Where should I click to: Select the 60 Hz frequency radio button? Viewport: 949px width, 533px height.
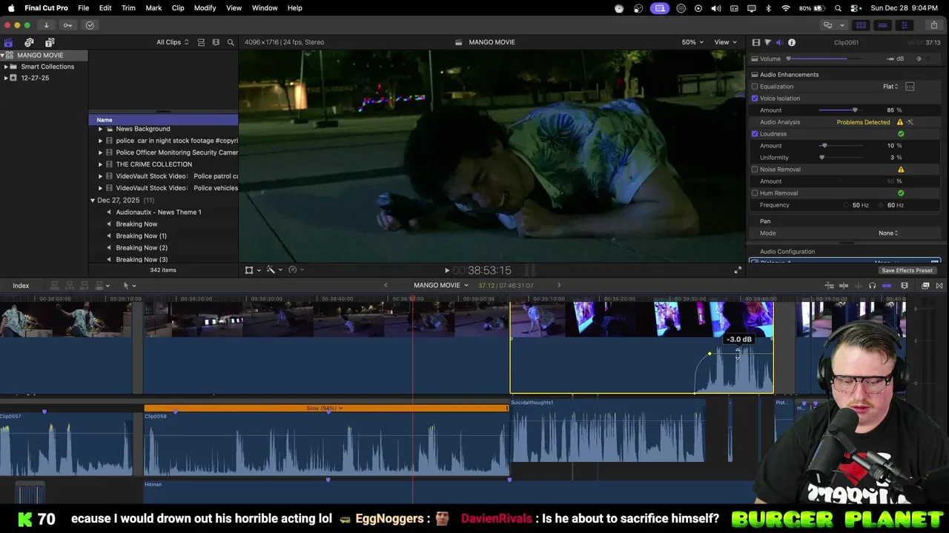pyautogui.click(x=882, y=205)
